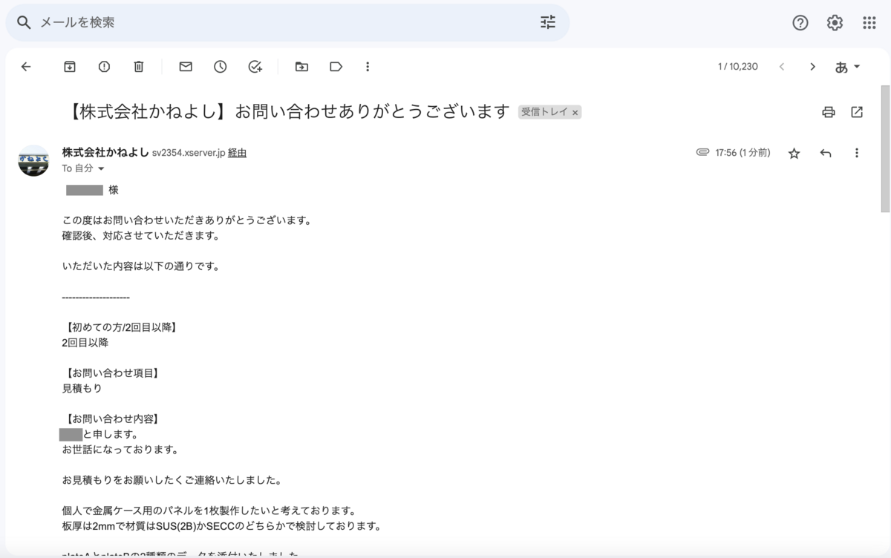Open search filter options slider icon
Image resolution: width=891 pixels, height=558 pixels.
click(548, 22)
